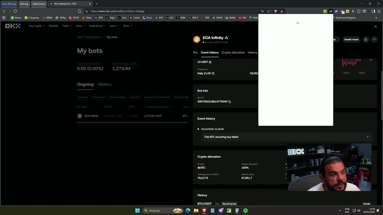
Task: Switch to the PnL tab
Action: pos(195,53)
